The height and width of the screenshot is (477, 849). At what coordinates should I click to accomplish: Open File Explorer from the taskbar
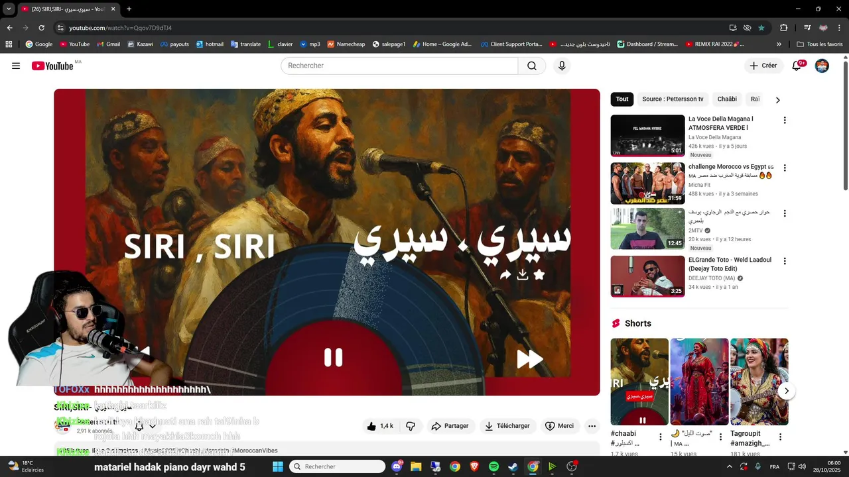[x=416, y=466]
